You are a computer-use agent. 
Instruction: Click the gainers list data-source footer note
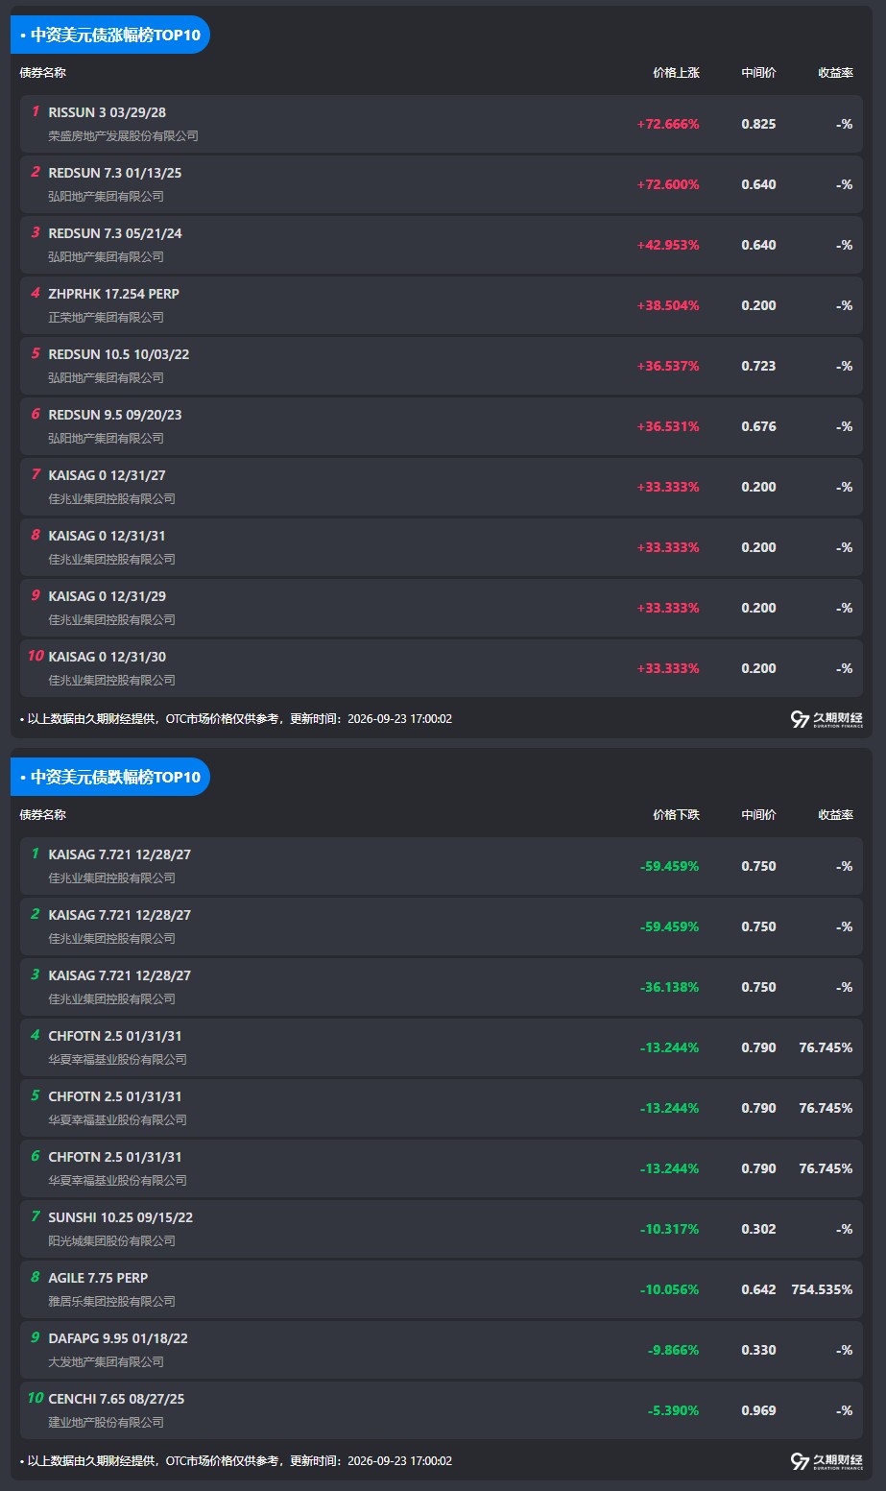point(236,719)
